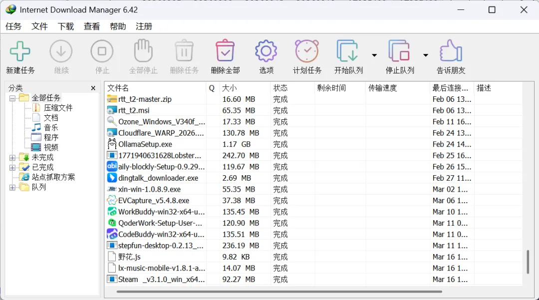Click the Delete Task (删除任务) trash icon
539x300 pixels.
(184, 50)
